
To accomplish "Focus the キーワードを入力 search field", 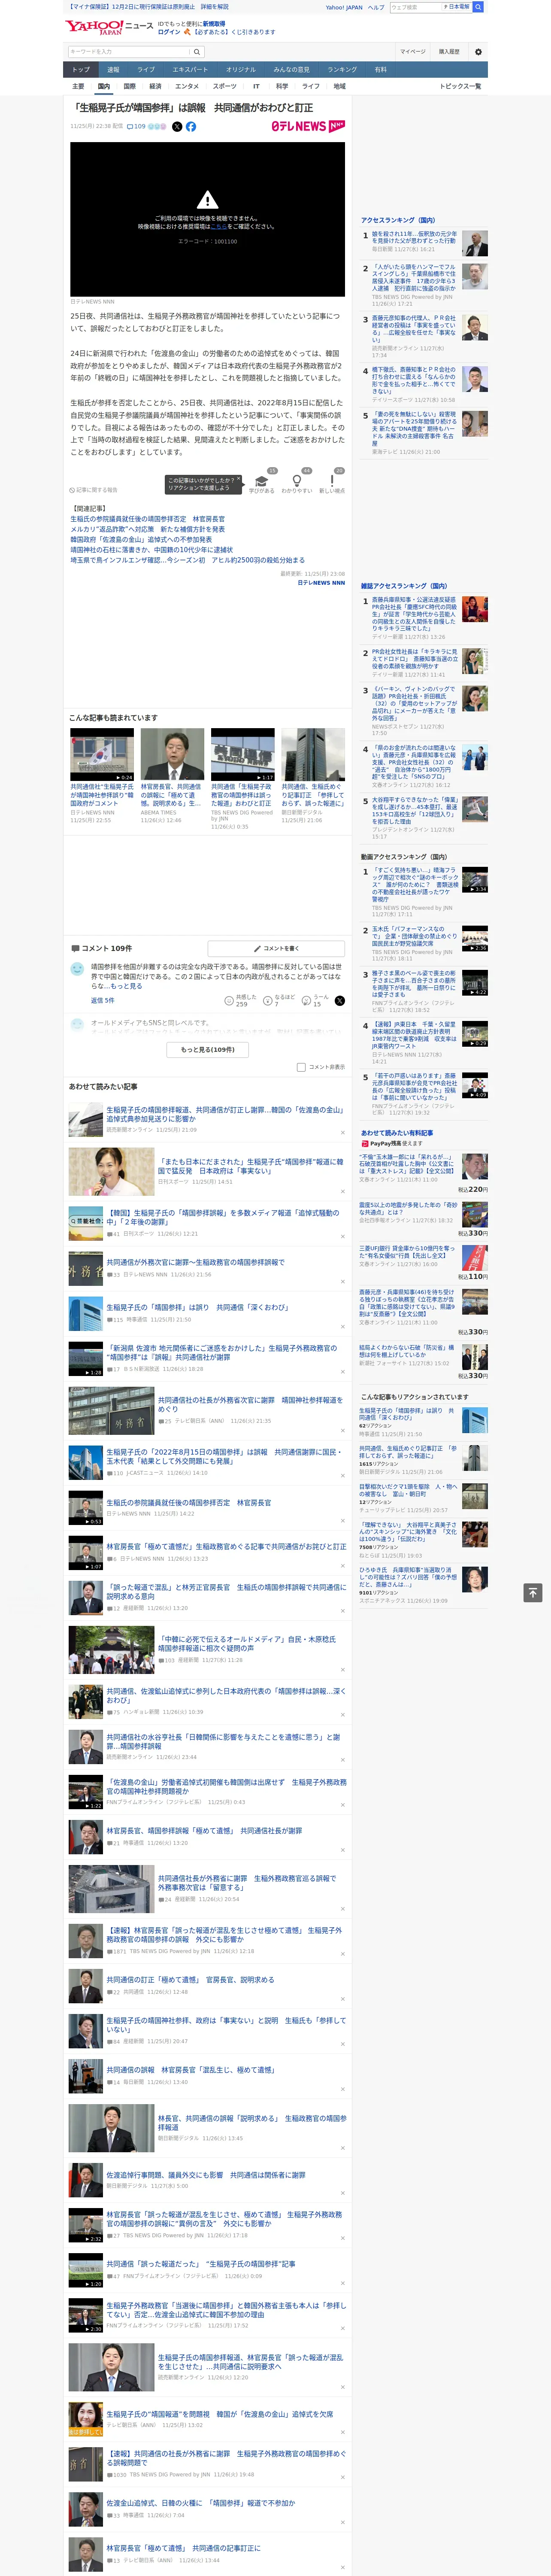I will (129, 52).
